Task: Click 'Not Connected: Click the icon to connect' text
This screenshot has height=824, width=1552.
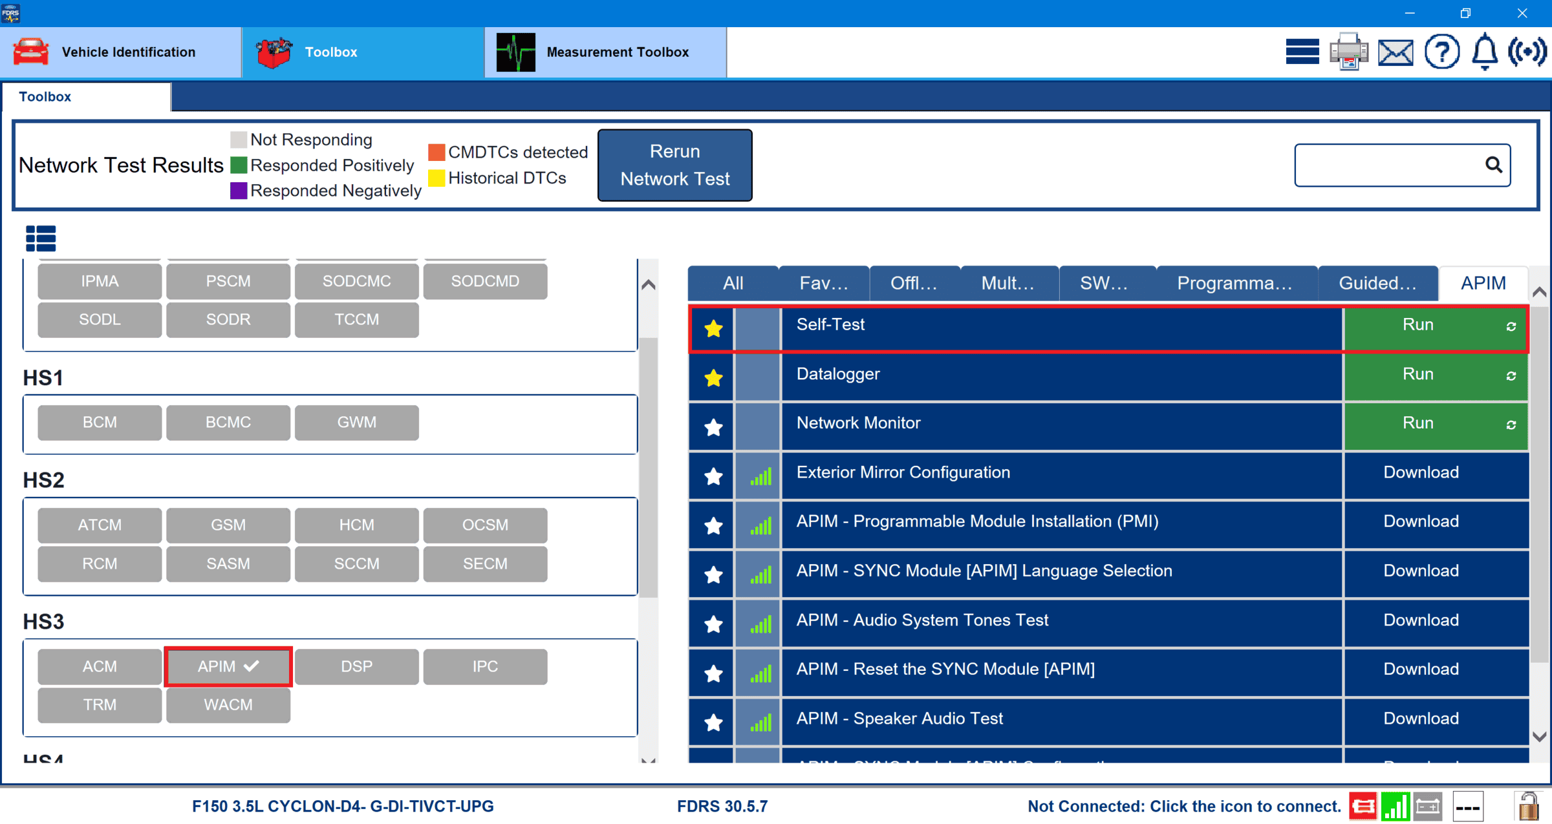Action: [1184, 807]
